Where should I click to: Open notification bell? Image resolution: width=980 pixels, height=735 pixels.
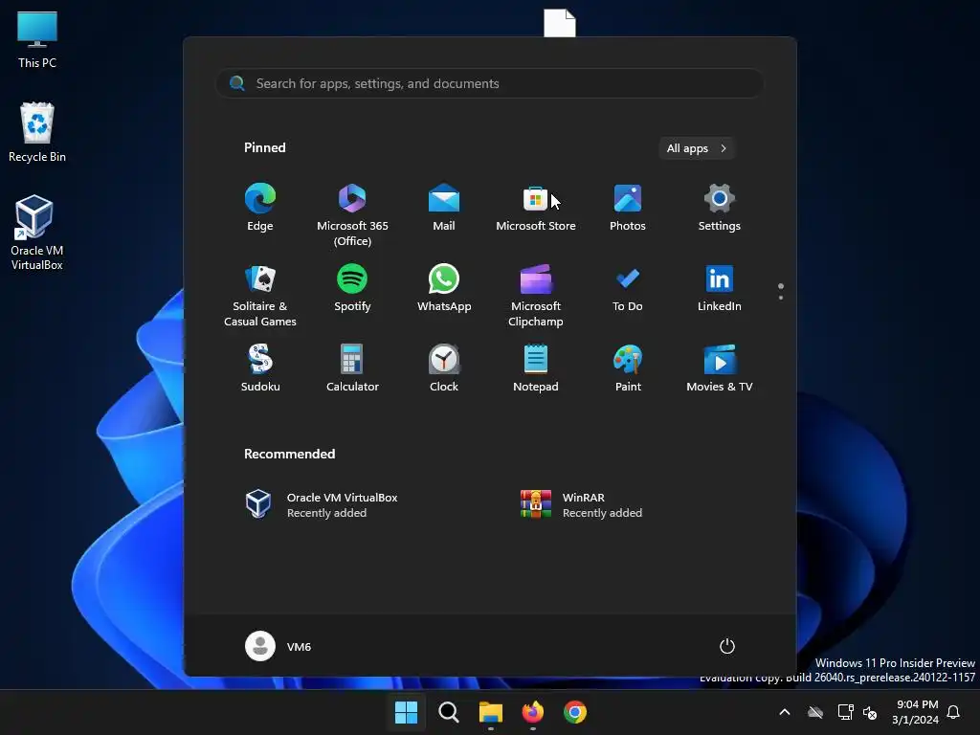(954, 712)
